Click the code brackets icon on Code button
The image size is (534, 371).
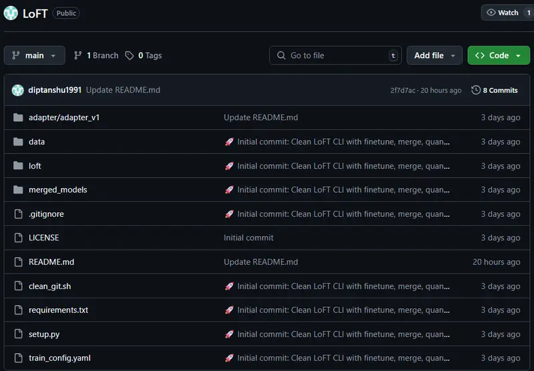coord(479,55)
